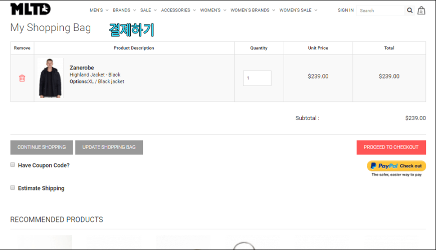Click the quantity input box
This screenshot has width=436, height=250.
coord(257,78)
